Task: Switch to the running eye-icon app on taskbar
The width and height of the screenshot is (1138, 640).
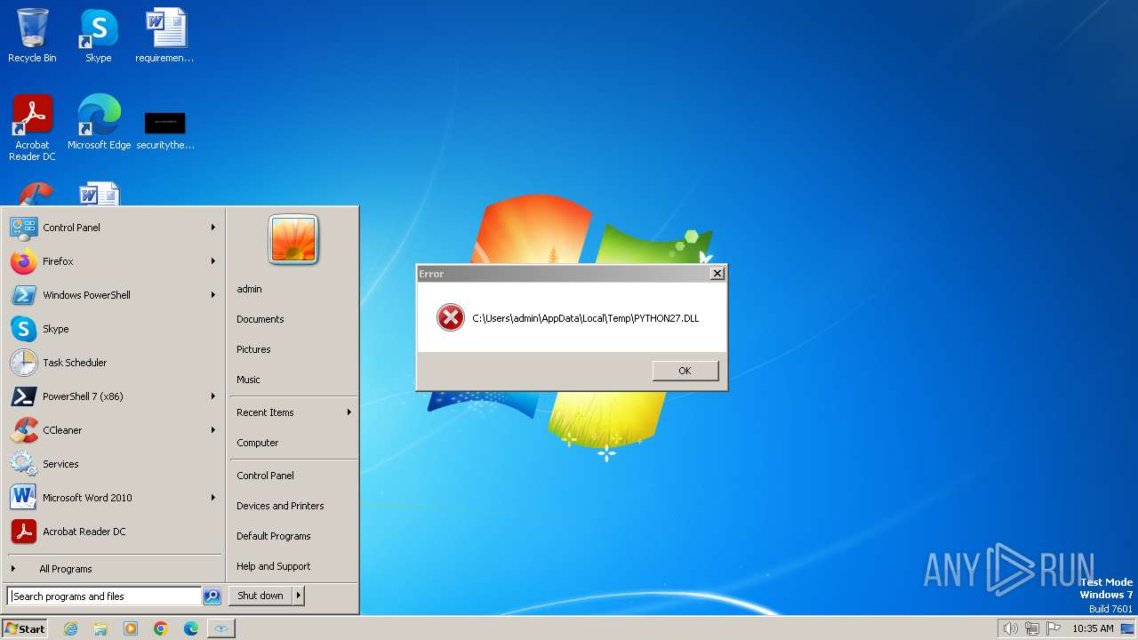Action: [221, 628]
